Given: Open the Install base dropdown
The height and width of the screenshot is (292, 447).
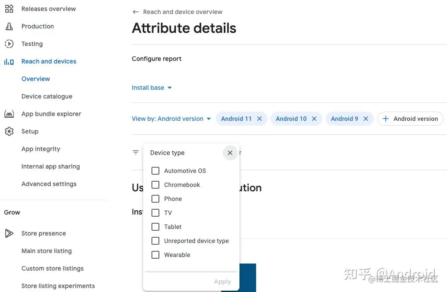Looking at the screenshot, I should 151,88.
